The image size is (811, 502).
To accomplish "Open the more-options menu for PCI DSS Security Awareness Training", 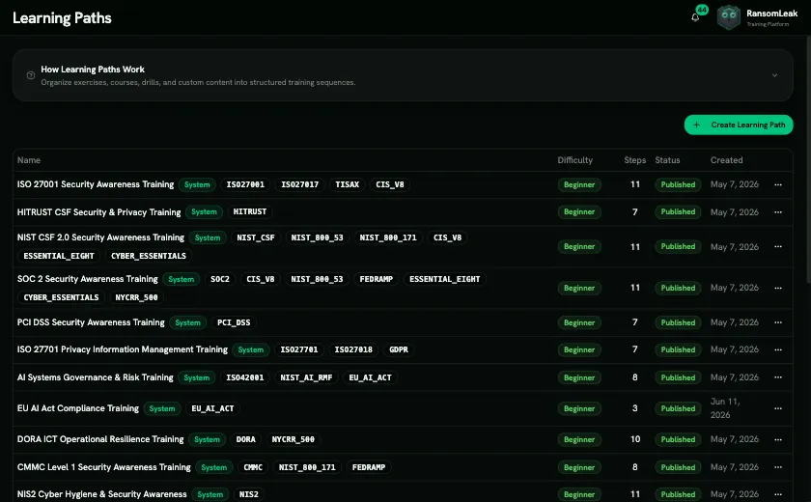I will click(x=777, y=322).
